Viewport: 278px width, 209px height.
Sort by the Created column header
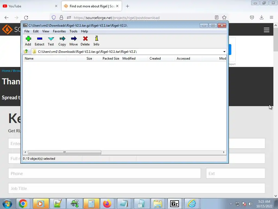coord(161,59)
